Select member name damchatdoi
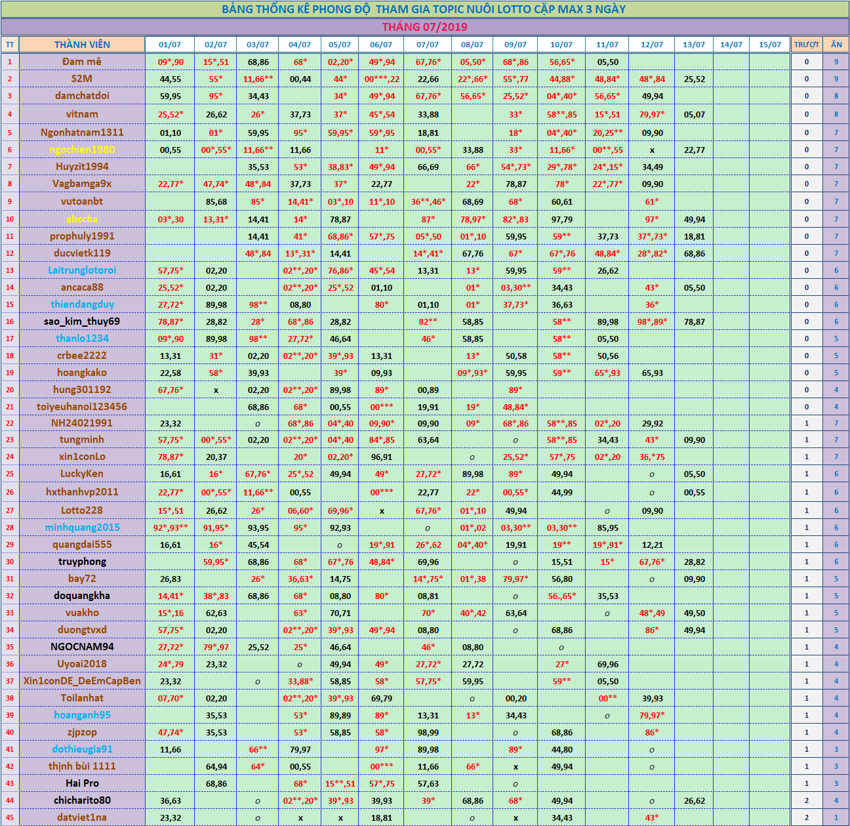850x826 pixels. pyautogui.click(x=82, y=96)
